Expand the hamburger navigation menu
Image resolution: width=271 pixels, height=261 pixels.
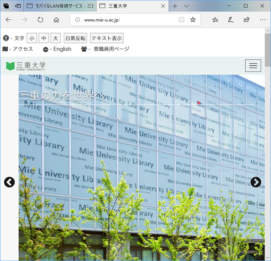tap(253, 66)
